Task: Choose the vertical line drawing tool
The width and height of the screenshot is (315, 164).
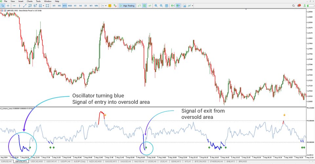Action: point(19,6)
